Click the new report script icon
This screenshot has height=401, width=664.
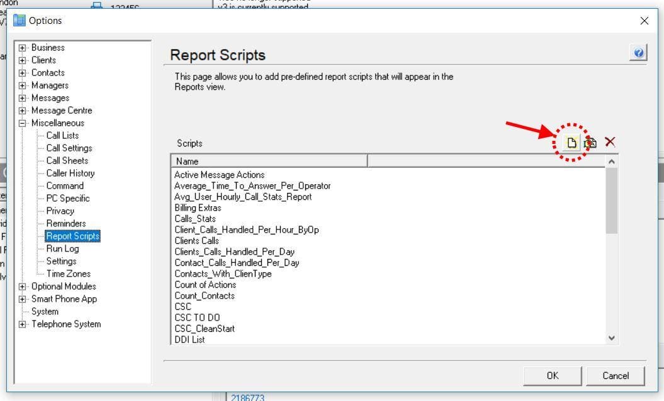point(571,143)
